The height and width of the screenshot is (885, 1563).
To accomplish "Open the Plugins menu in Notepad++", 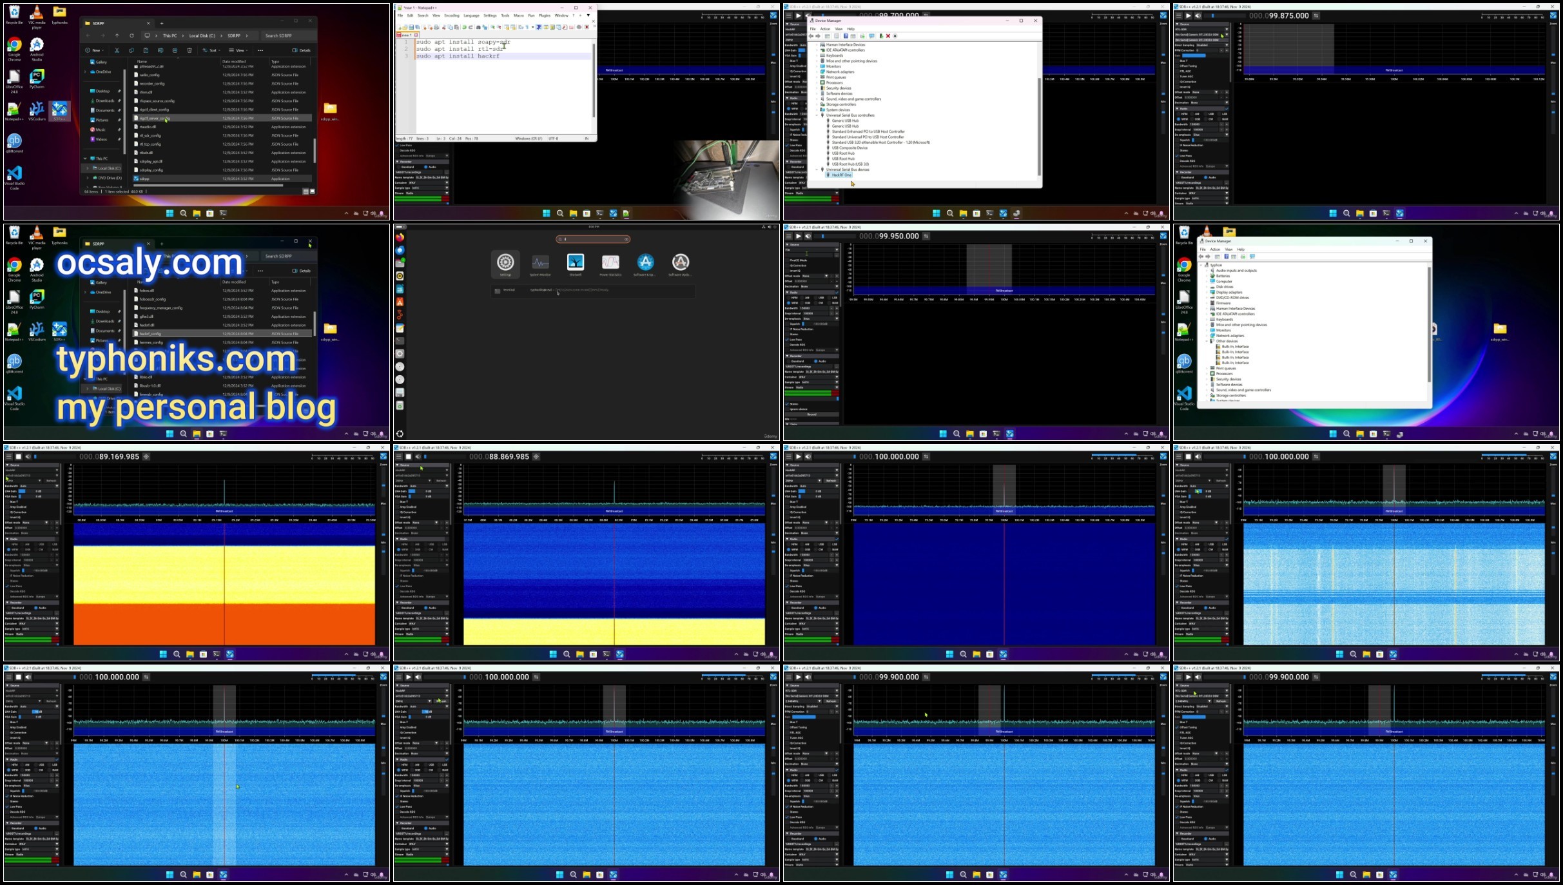I will click(545, 15).
